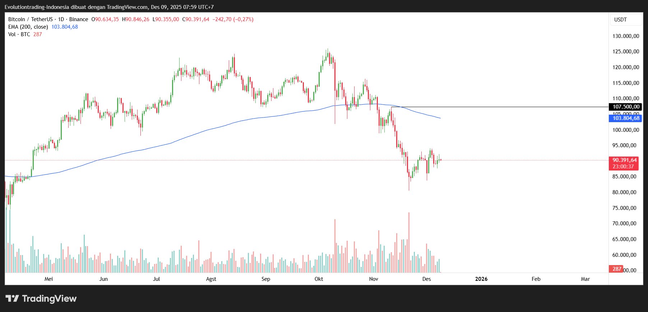Select the Vol · BTC indicator legend
648x312 pixels.
19,34
